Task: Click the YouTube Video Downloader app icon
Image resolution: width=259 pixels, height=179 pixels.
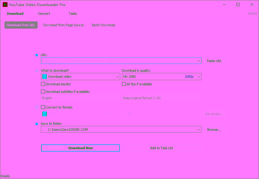Action: 5,5
